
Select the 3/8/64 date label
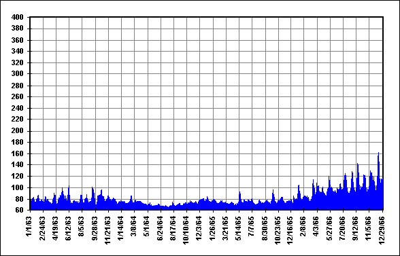coord(133,226)
